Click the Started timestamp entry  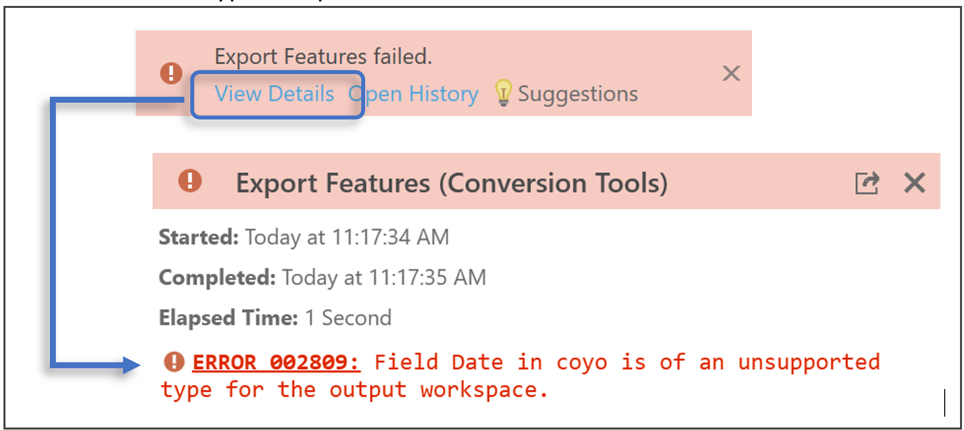pos(303,237)
